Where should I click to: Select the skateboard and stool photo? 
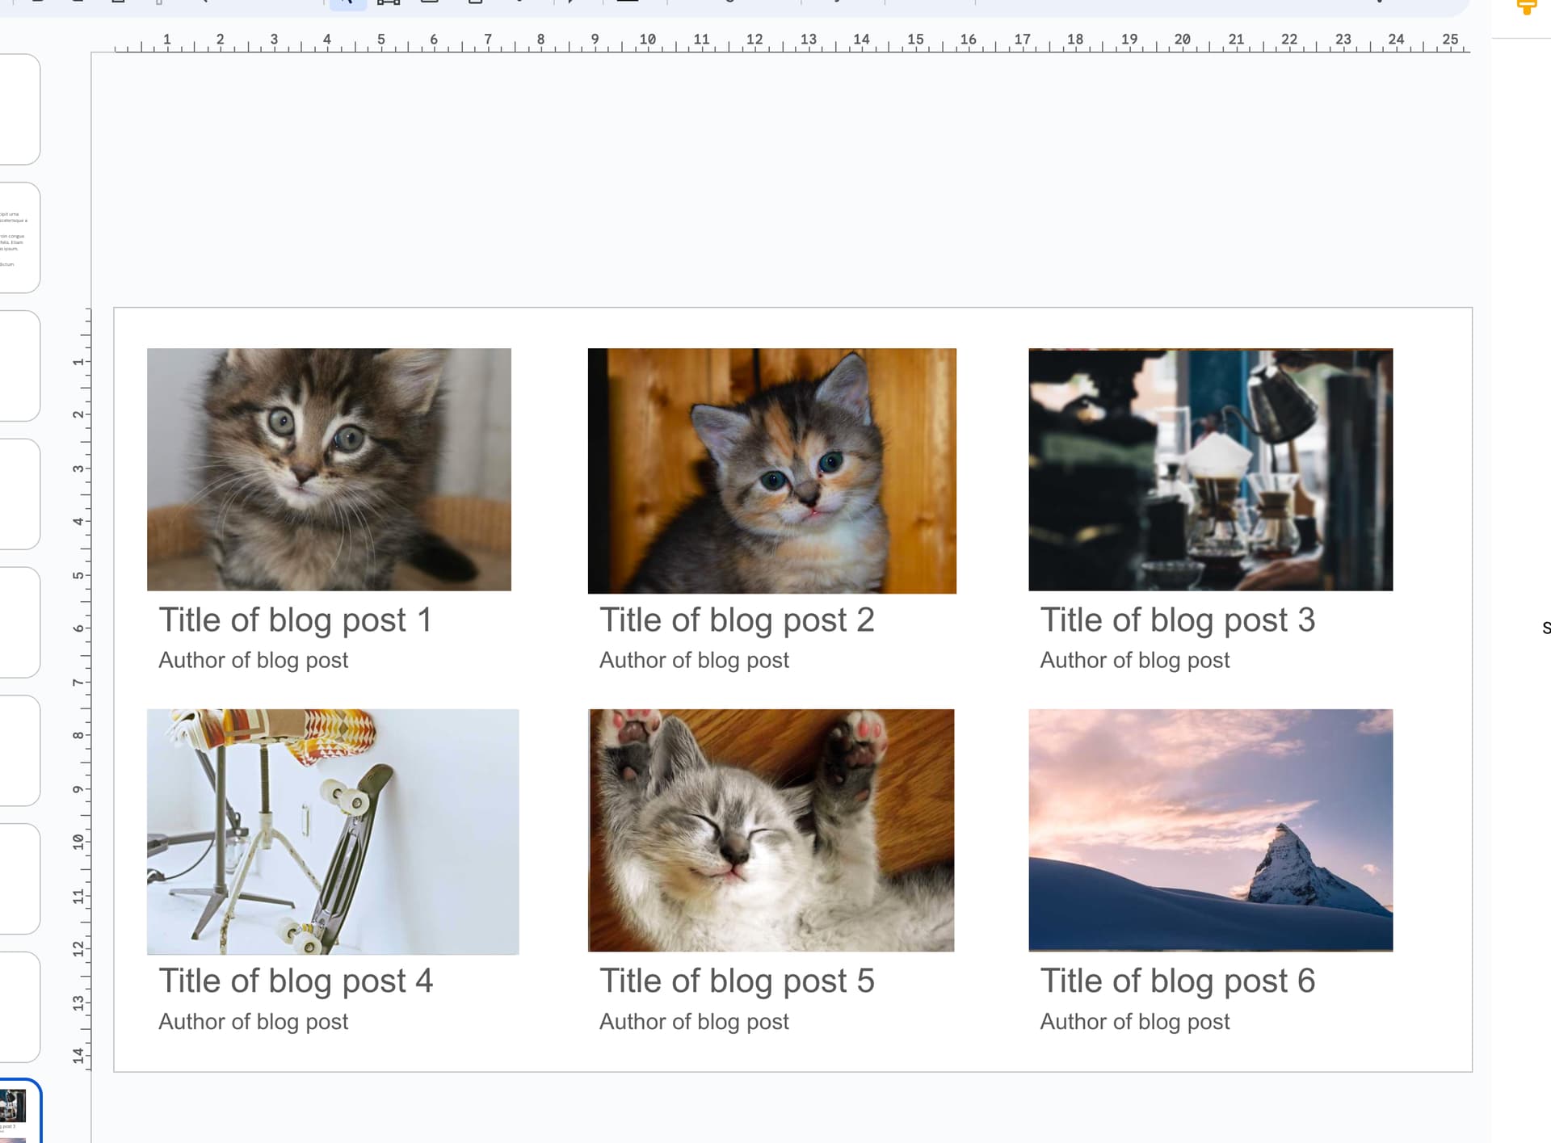333,831
